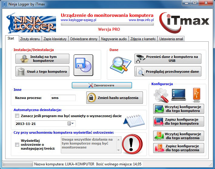
Task: Click Zapisz konfiguracje dla tego komputera
Action: [179, 121]
